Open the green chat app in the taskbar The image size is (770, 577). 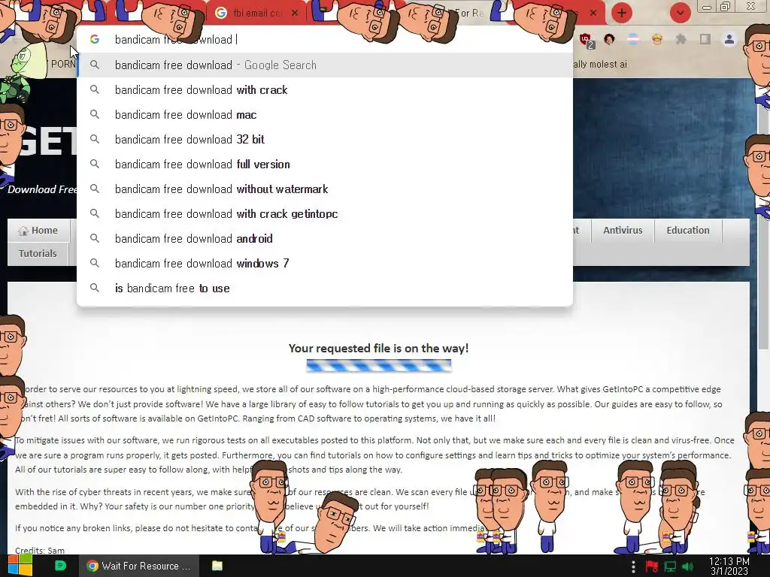(x=60, y=566)
